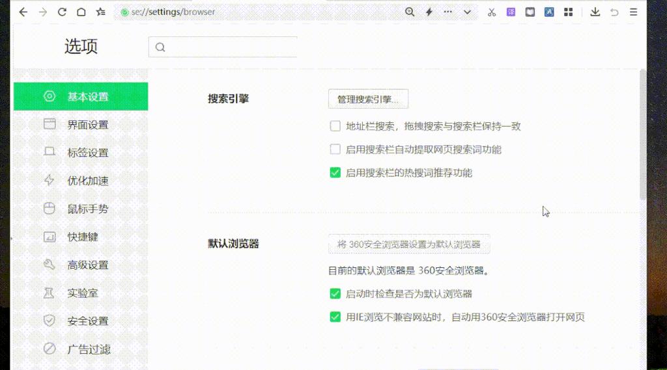Open 安全设置 in the sidebar
The width and height of the screenshot is (667, 370).
81,321
